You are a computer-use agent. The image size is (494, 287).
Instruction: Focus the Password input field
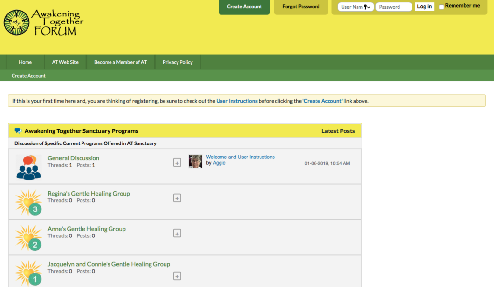pyautogui.click(x=394, y=7)
